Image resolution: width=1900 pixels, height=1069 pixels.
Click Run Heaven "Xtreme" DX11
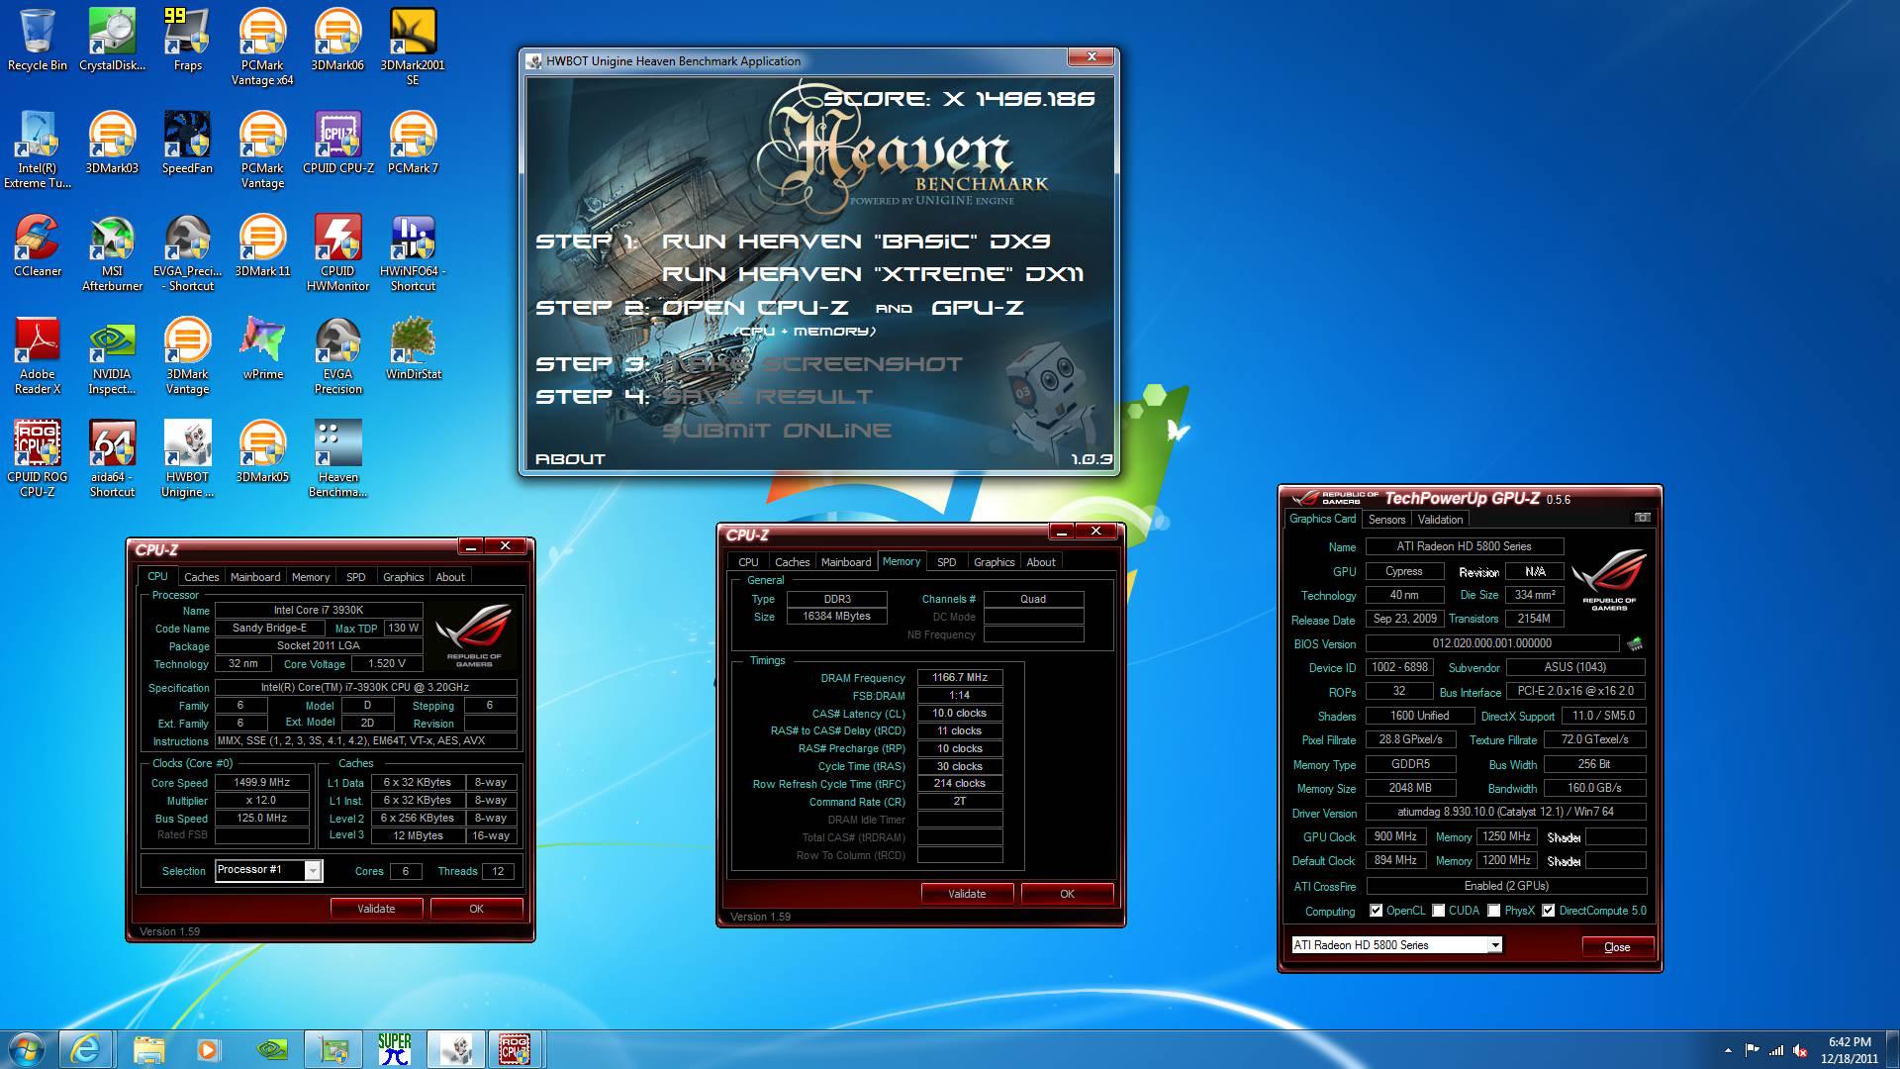tap(873, 274)
